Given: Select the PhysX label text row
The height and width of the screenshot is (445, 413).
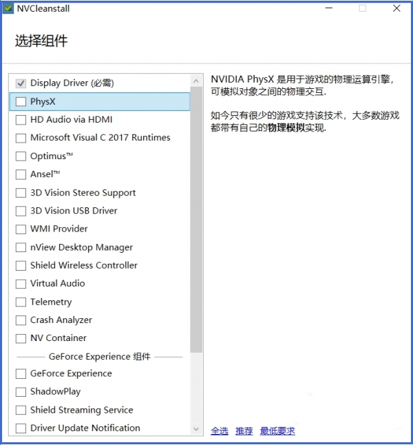Looking at the screenshot, I should click(x=100, y=101).
